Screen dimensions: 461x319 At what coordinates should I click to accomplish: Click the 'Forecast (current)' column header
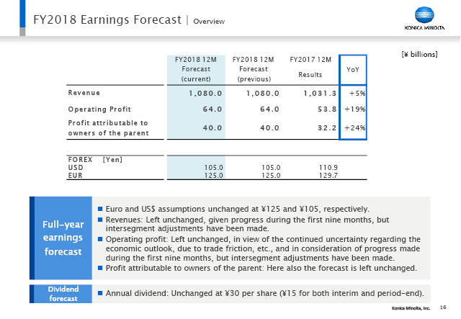point(196,69)
